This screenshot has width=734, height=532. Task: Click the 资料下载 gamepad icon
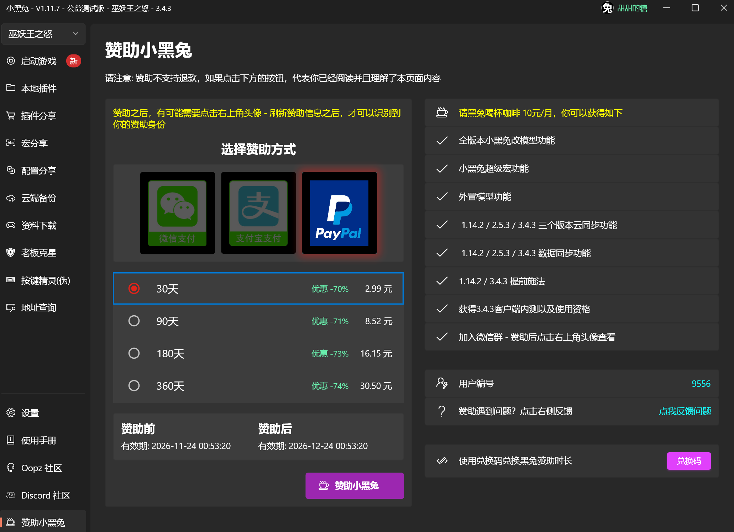(x=11, y=225)
